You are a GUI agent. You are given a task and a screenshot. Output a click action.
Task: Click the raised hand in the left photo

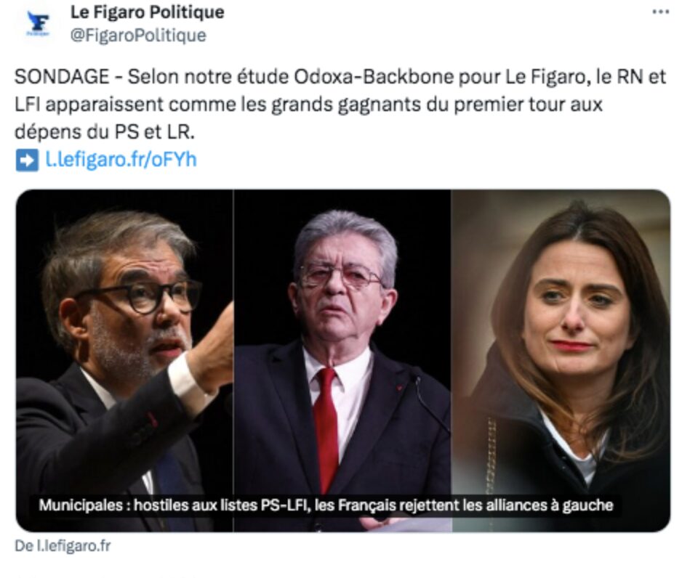(208, 347)
